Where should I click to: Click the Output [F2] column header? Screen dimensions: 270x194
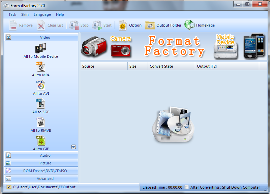[x=227, y=66]
